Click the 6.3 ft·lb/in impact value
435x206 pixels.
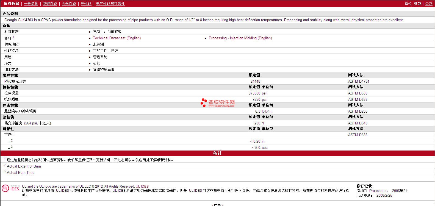click(x=263, y=111)
